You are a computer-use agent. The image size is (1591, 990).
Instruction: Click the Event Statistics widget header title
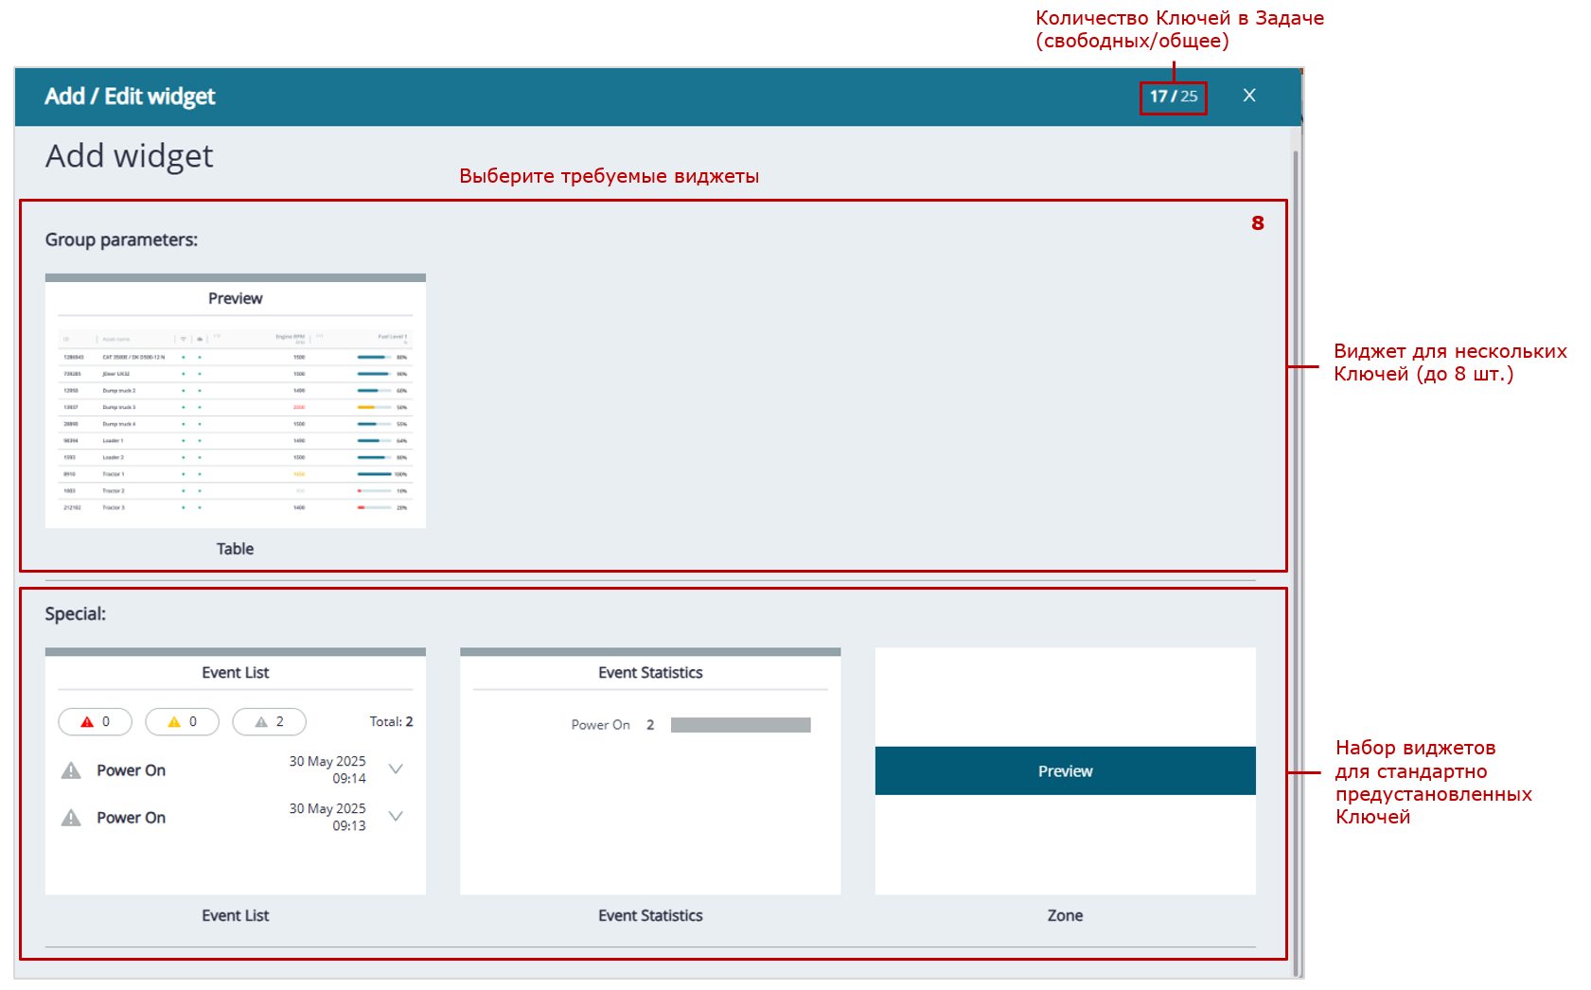[650, 673]
